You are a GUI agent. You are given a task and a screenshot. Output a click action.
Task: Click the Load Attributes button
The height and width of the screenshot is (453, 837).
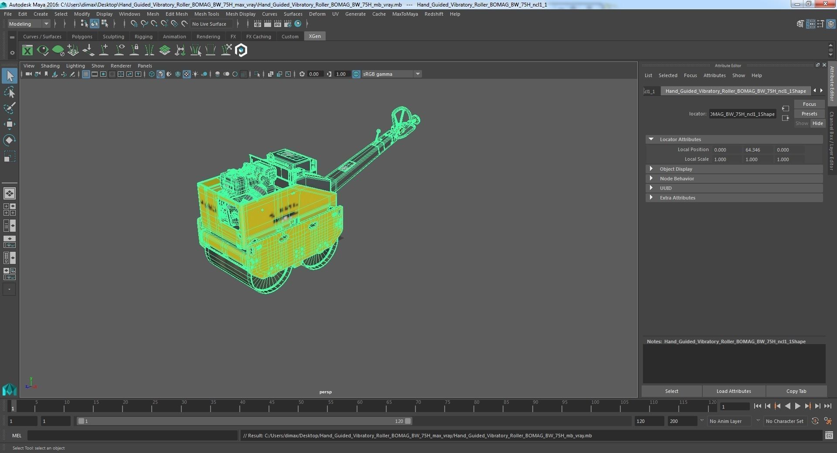[x=734, y=391]
